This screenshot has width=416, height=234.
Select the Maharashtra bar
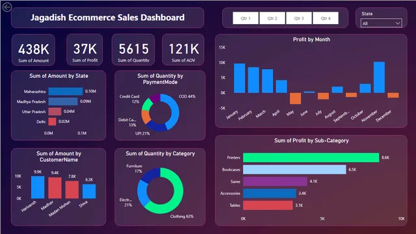point(66,91)
